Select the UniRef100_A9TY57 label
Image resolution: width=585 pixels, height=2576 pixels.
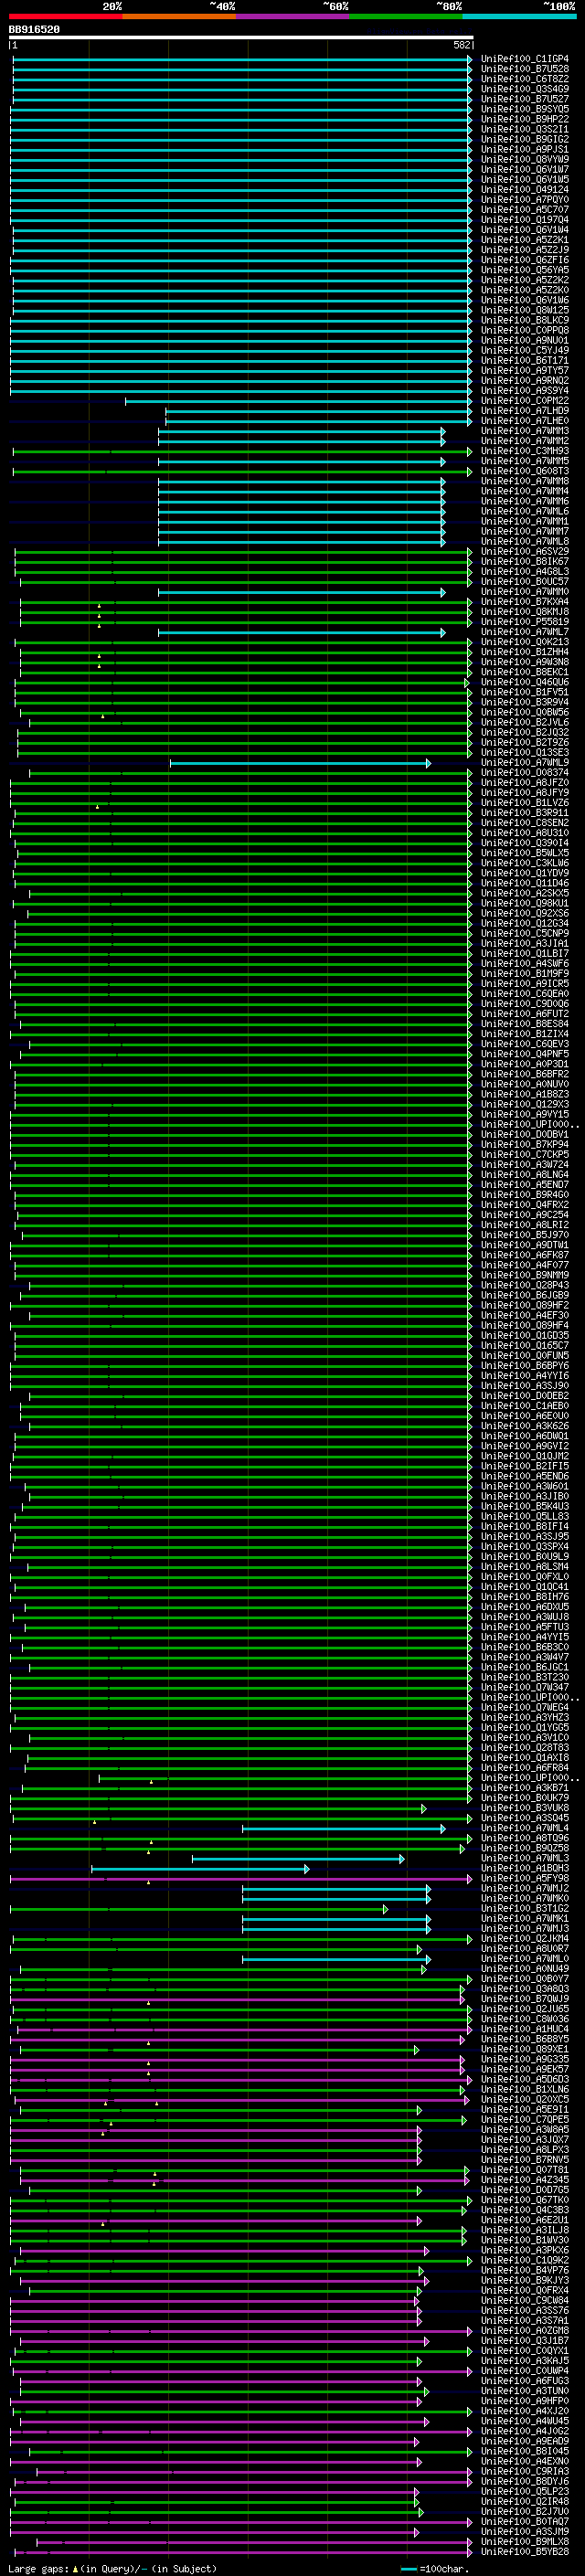pos(524,371)
